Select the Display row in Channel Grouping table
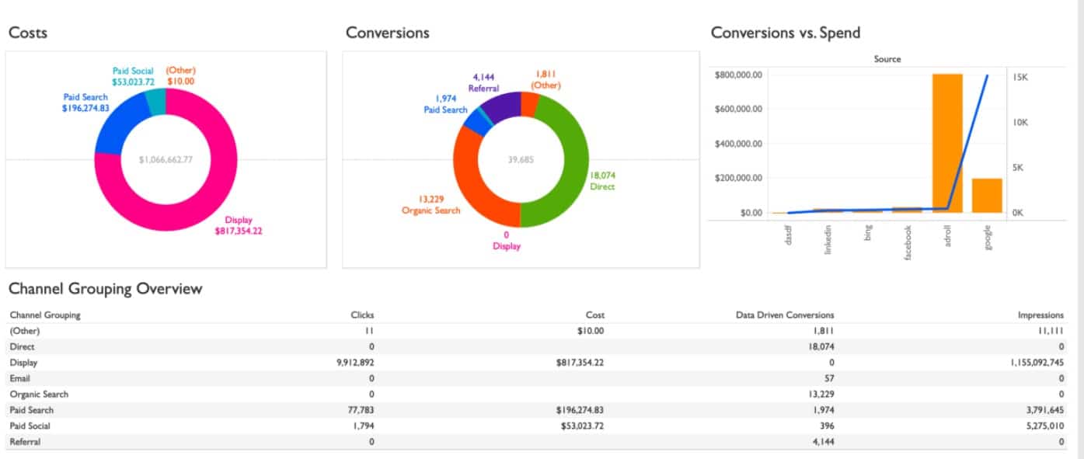Screen dimensions: 1084x459 (23, 363)
